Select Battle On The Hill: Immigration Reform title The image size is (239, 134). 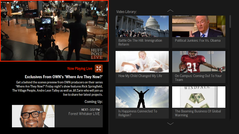click(140, 42)
